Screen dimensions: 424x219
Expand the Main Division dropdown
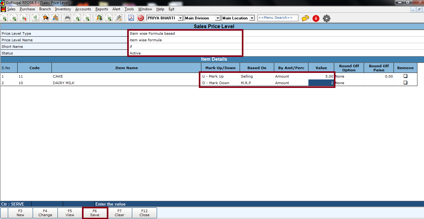pos(218,18)
